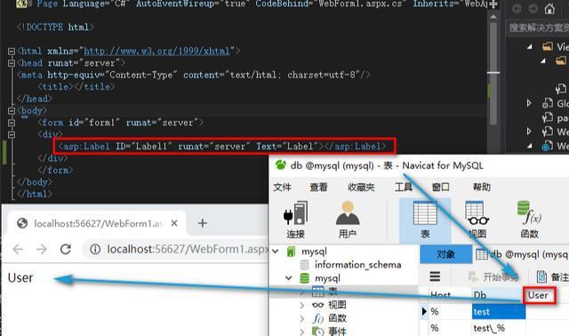Open the w3.org xhtml namespace link
The image size is (569, 336).
coord(156,52)
